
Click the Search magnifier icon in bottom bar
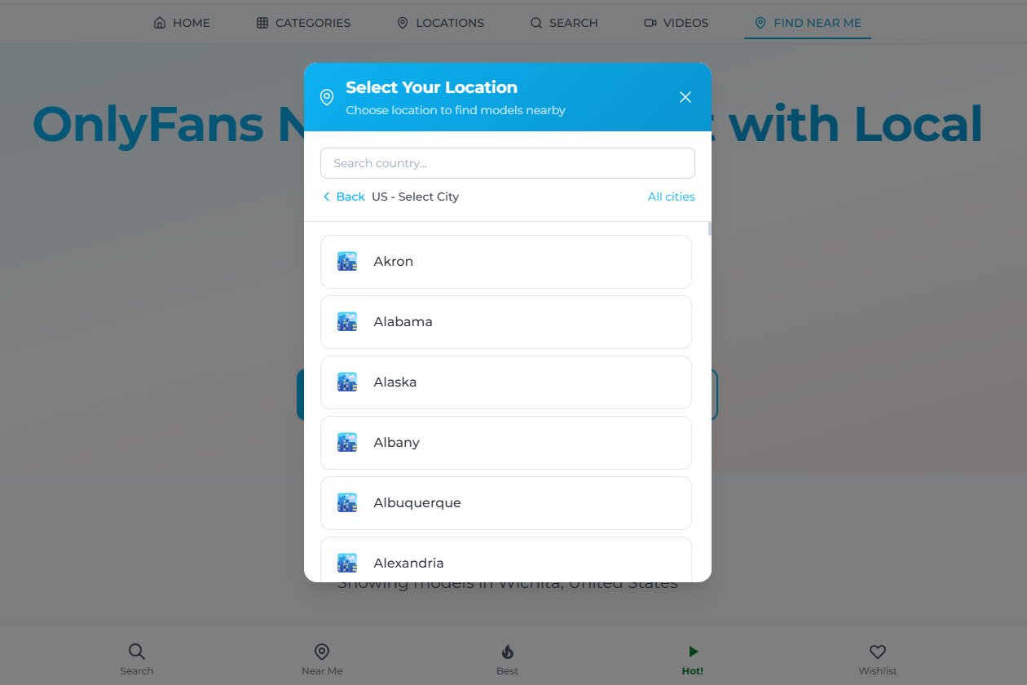pos(137,652)
